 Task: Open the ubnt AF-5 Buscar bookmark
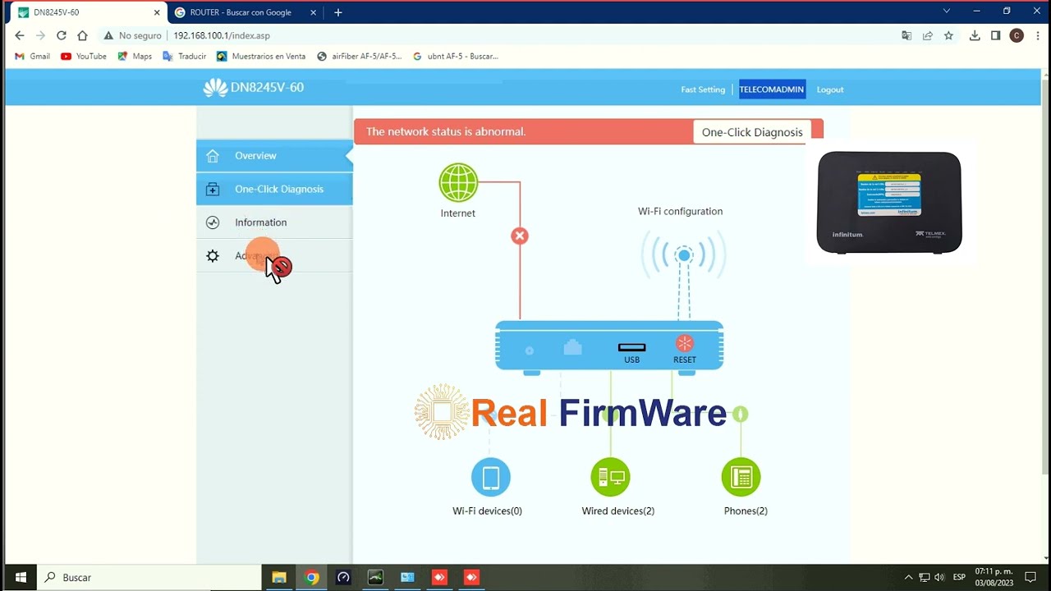pyautogui.click(x=456, y=57)
